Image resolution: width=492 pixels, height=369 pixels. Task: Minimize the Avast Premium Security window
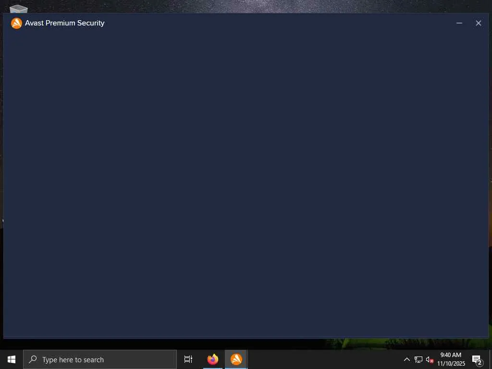pos(459,23)
